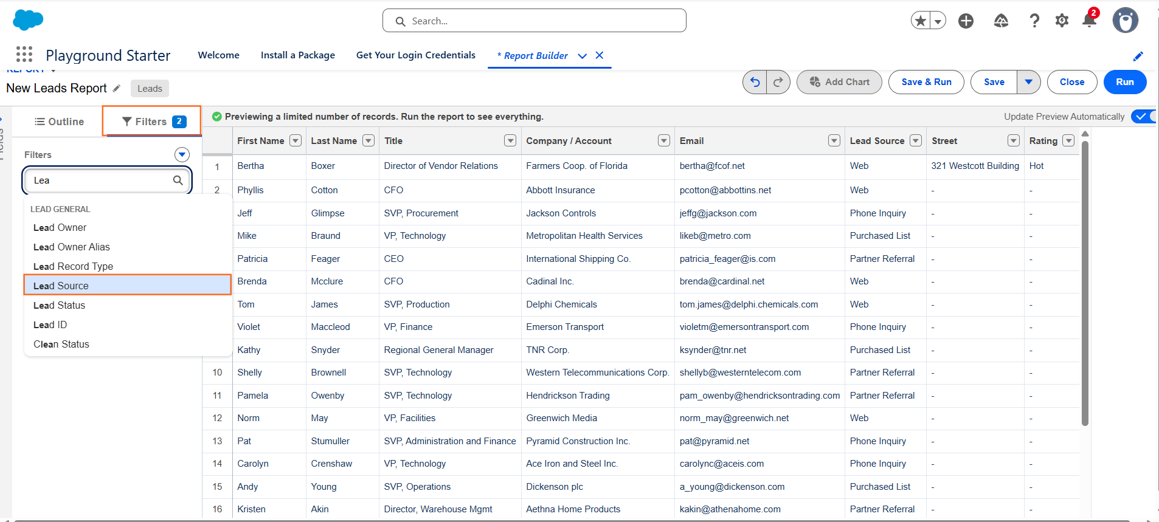The width and height of the screenshot is (1159, 522).
Task: Open the Install a Package tab
Action: (x=298, y=55)
